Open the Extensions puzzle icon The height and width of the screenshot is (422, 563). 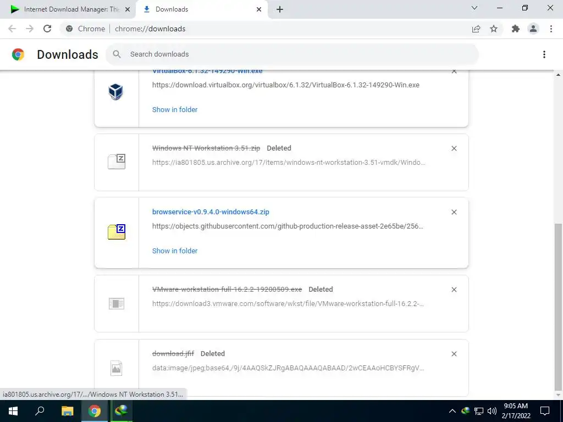click(516, 29)
